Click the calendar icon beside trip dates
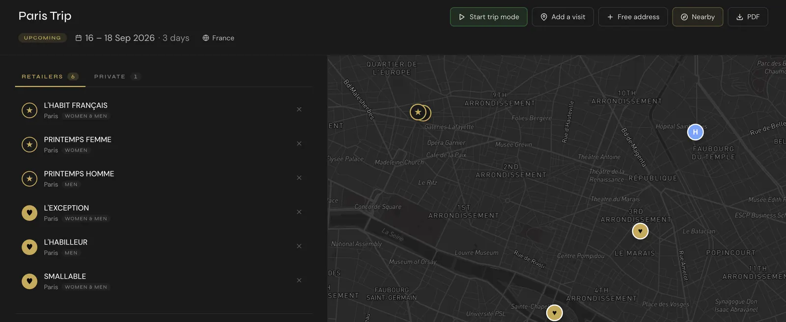 click(79, 38)
